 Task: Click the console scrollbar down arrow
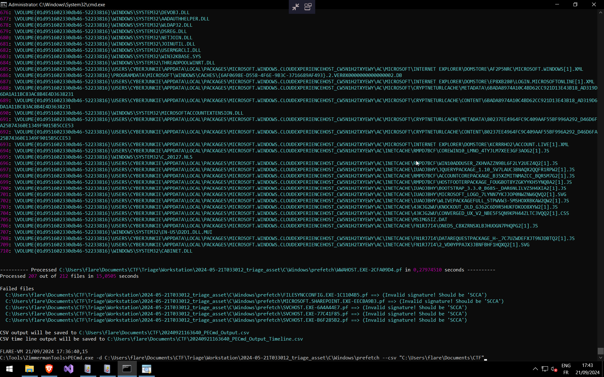tap(601, 358)
